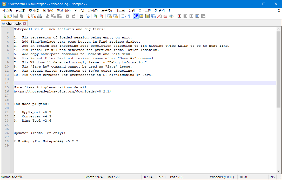
Task: Click the scrollbar down arrow
Action: [x=279, y=171]
